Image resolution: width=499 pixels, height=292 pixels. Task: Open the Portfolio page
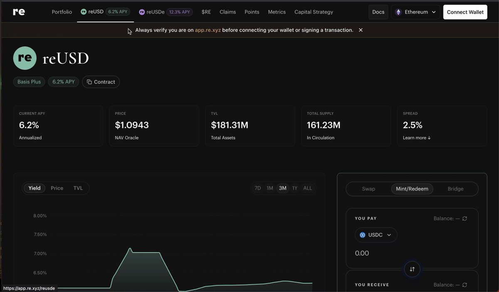pyautogui.click(x=62, y=12)
